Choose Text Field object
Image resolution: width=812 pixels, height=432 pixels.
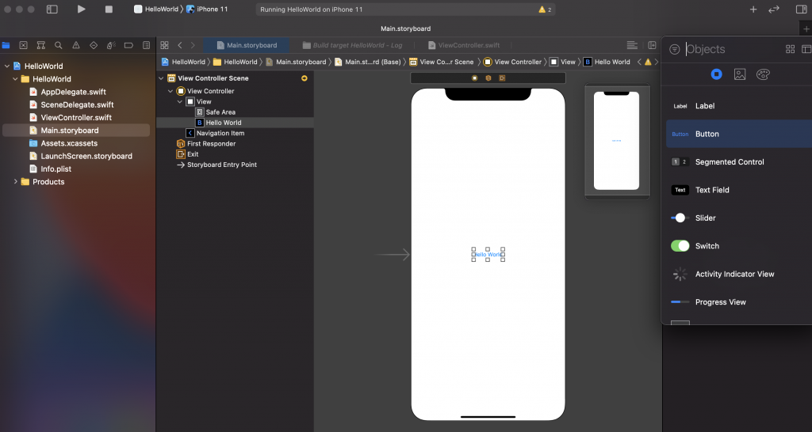tap(738, 190)
